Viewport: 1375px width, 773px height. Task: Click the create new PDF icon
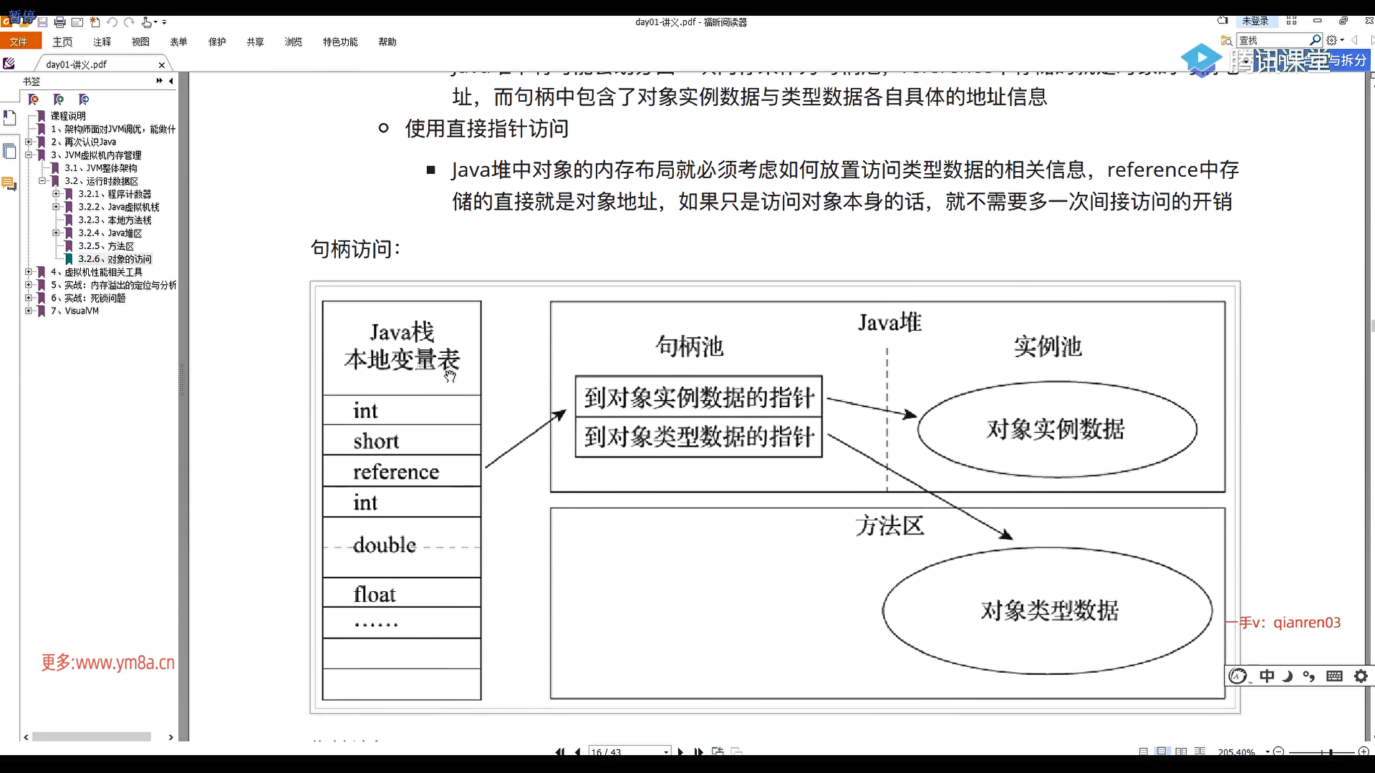click(95, 22)
